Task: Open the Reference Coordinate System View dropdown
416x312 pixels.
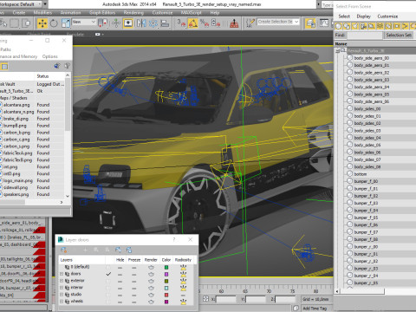Action: click(x=84, y=22)
